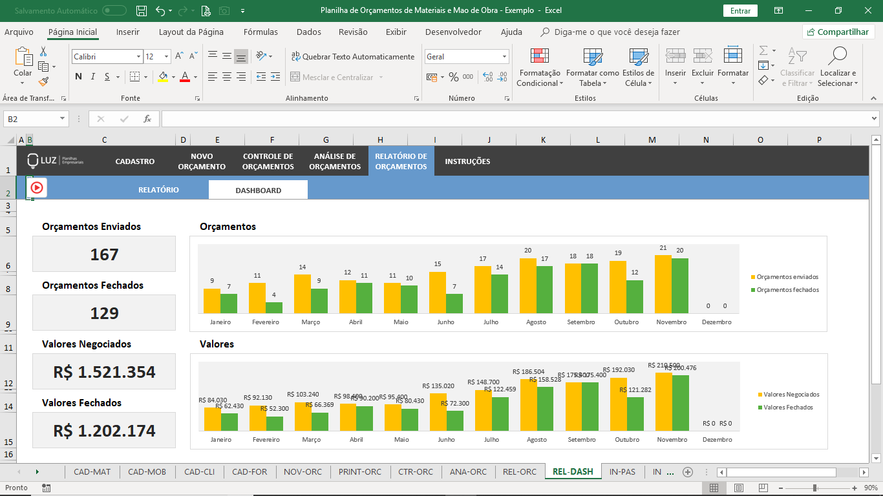Expand the font name Calibri dropdown
The height and width of the screenshot is (496, 883).
click(138, 57)
